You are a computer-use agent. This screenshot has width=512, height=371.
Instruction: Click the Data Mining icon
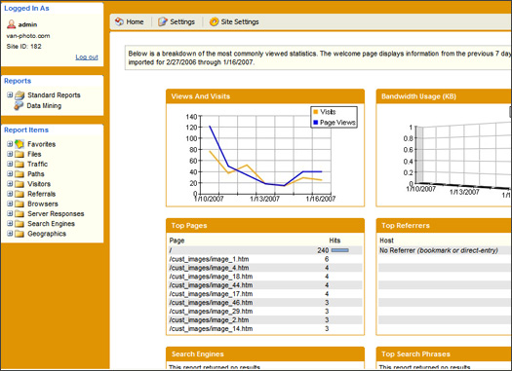pyautogui.click(x=19, y=105)
